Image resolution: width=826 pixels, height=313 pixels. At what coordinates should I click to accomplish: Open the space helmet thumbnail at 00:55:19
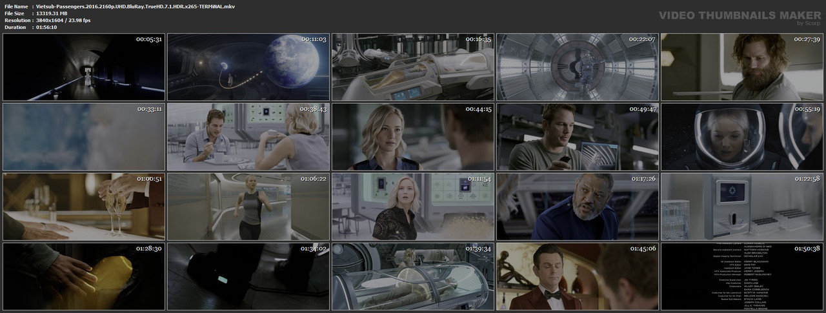[x=742, y=137]
